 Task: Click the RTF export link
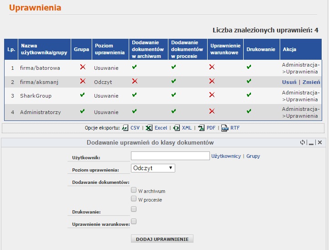235,128
